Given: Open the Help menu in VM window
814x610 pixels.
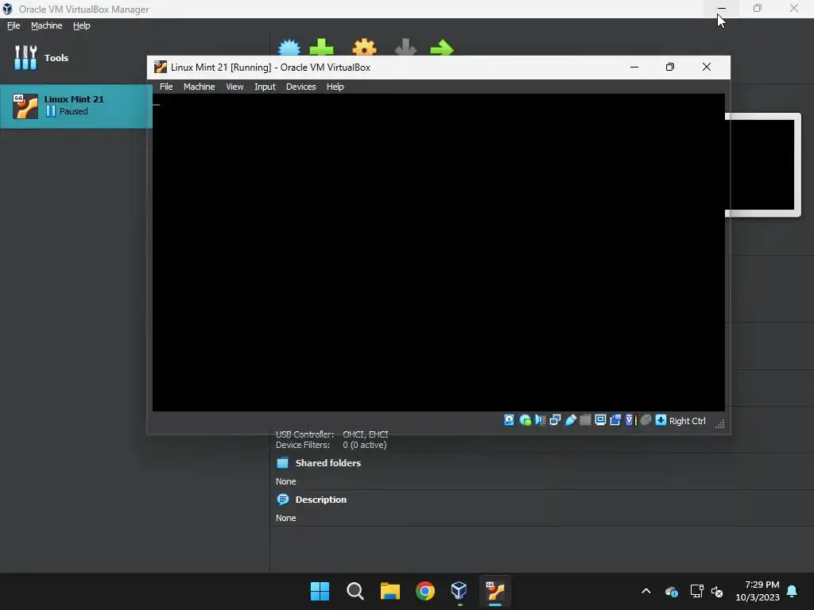Looking at the screenshot, I should coord(335,87).
